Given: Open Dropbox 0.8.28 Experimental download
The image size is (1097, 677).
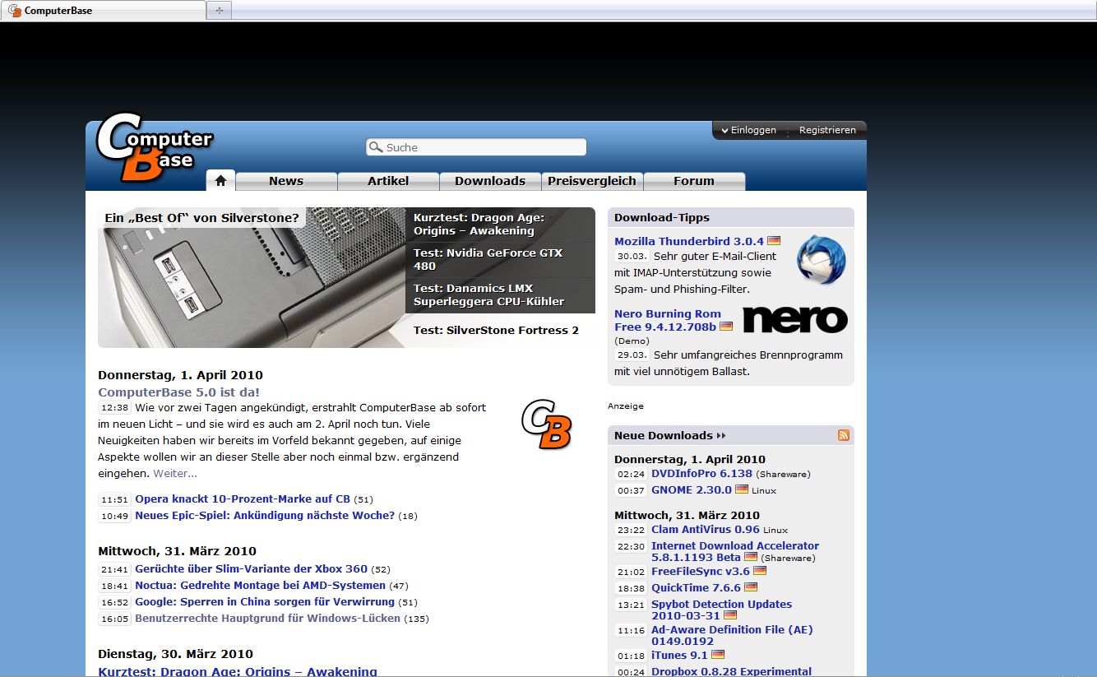Looking at the screenshot, I should [x=731, y=671].
